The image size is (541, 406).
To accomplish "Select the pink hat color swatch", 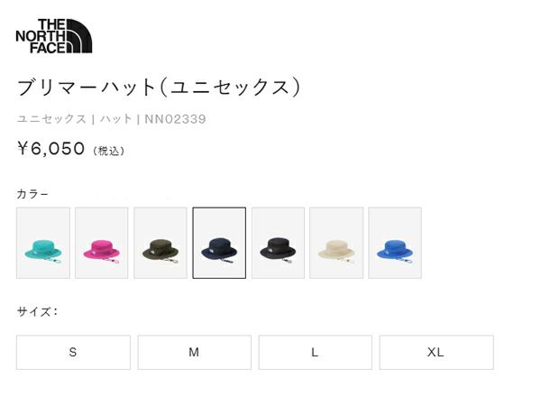I will [x=101, y=243].
